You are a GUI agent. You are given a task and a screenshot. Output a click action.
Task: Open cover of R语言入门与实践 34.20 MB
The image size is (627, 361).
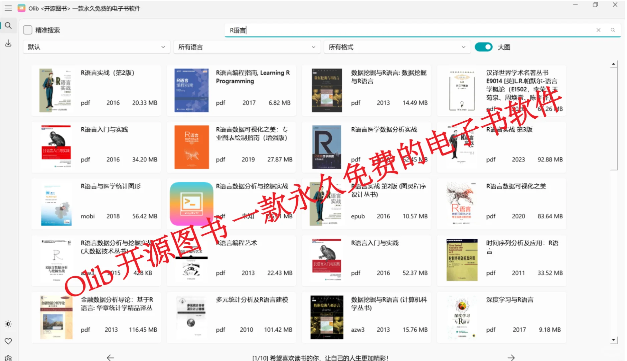click(56, 147)
